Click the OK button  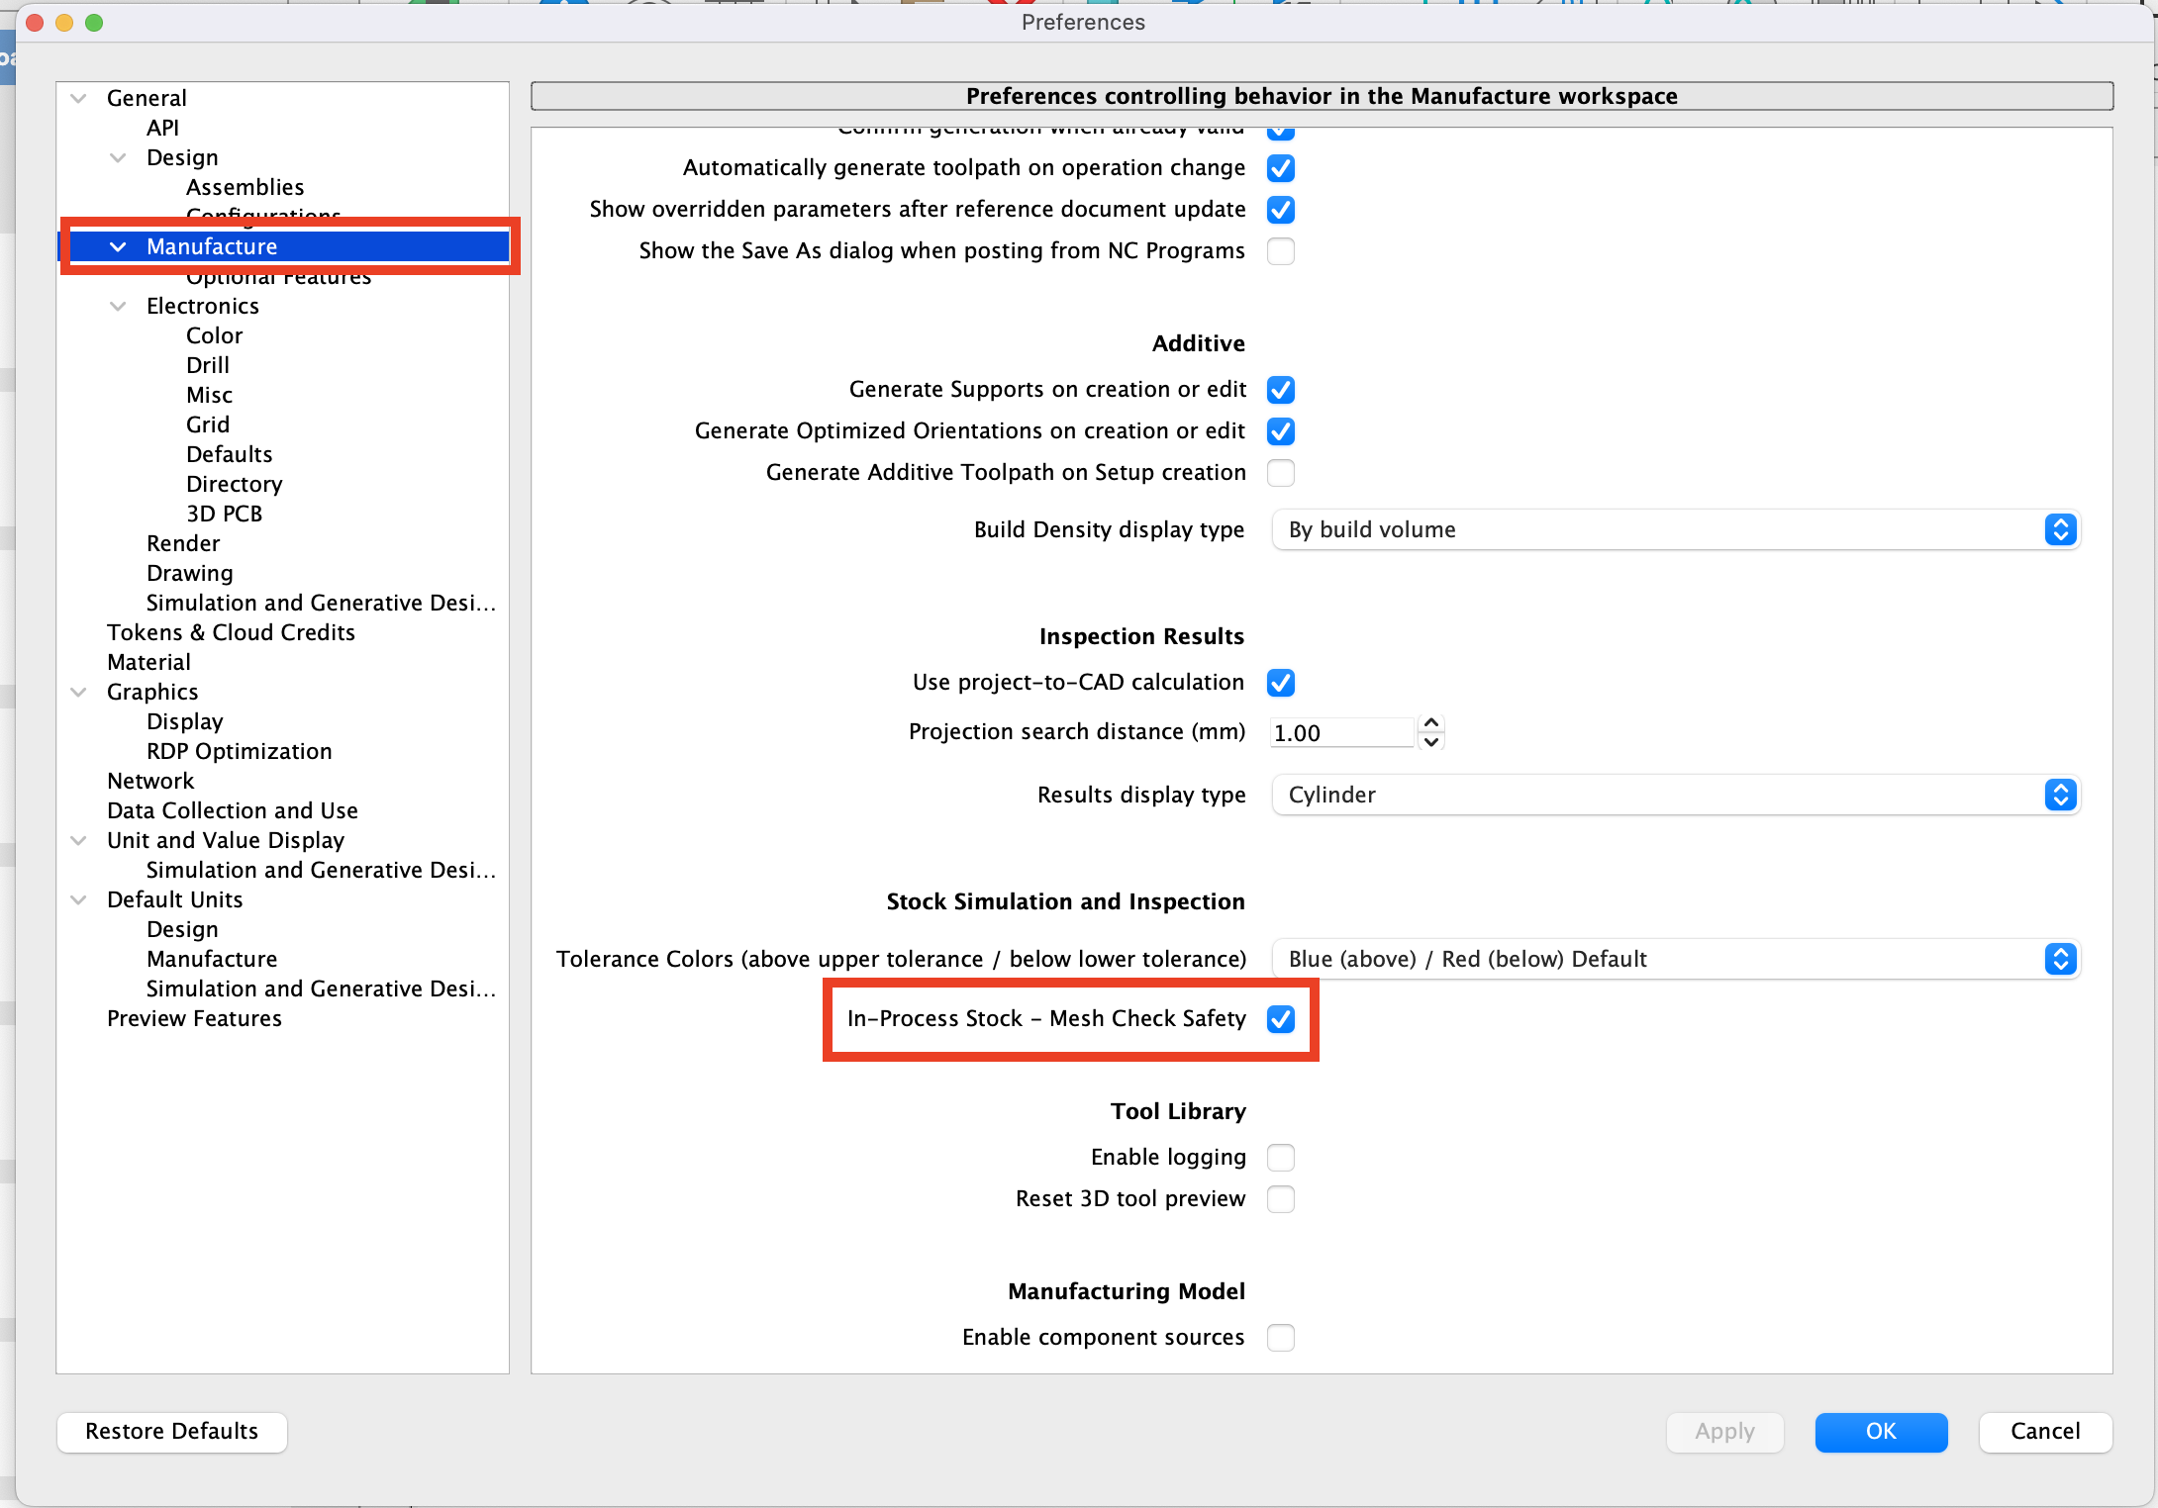point(1881,1432)
